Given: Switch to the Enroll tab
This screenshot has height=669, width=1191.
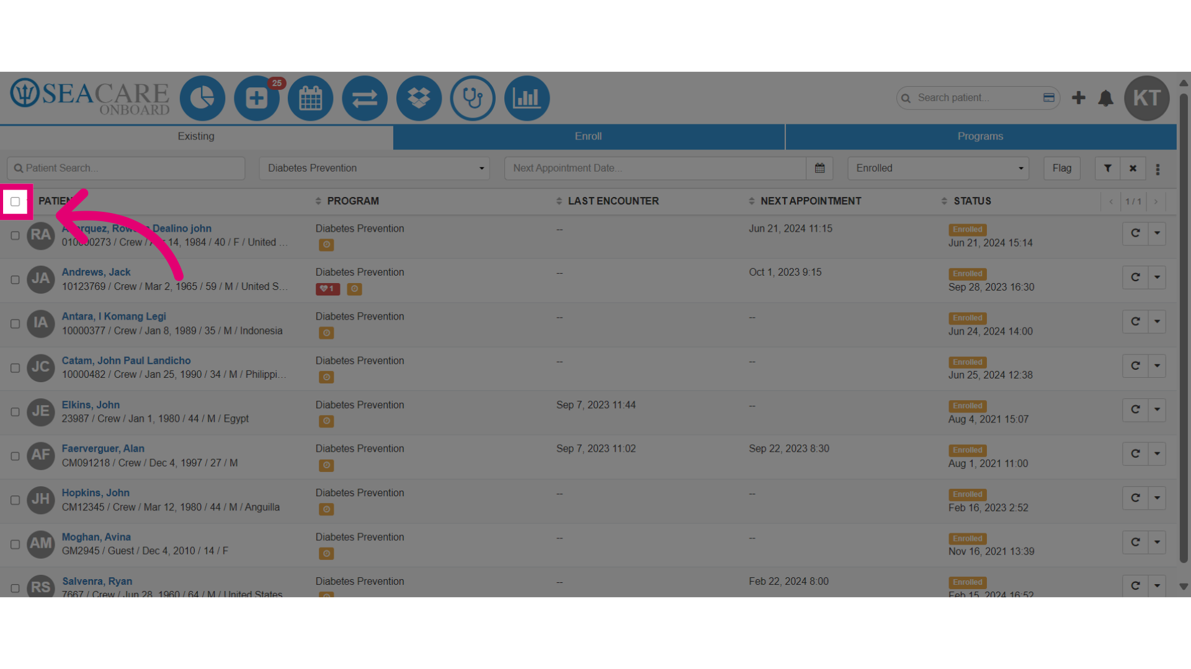Looking at the screenshot, I should click(588, 136).
